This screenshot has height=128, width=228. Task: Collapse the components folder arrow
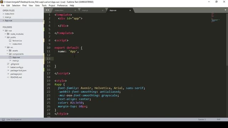point(7,54)
